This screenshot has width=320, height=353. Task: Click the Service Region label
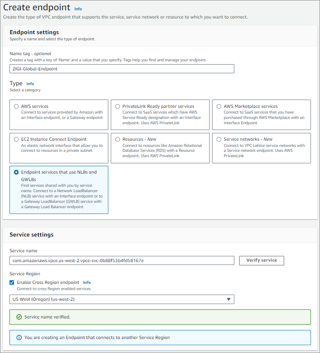[25, 274]
